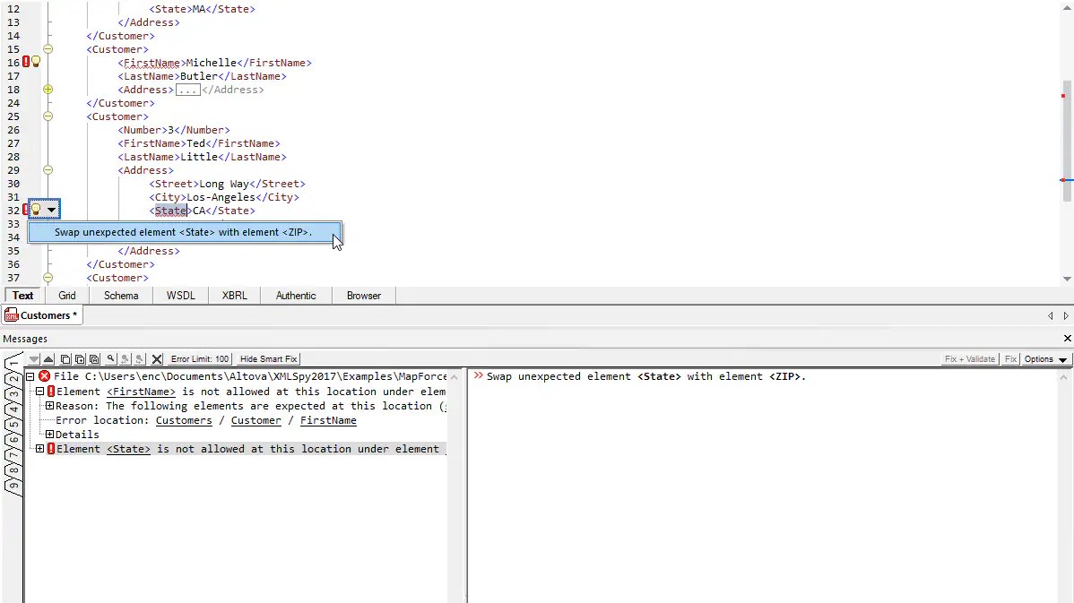Click the Hide Smart Fix button
Image resolution: width=1074 pixels, height=603 pixels.
point(266,358)
